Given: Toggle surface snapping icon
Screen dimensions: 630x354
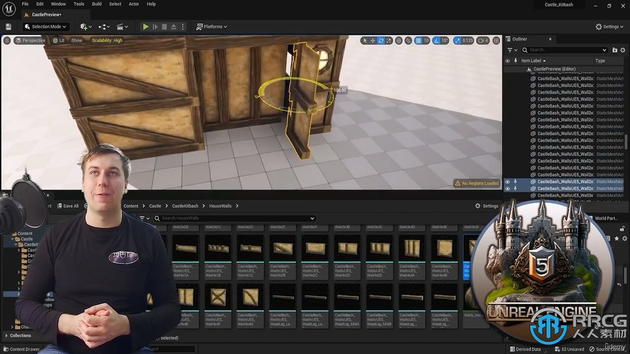Looking at the screenshot, I should point(409,40).
